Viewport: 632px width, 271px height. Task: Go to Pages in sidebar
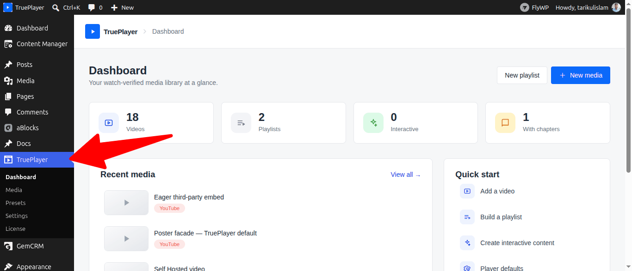37,96
